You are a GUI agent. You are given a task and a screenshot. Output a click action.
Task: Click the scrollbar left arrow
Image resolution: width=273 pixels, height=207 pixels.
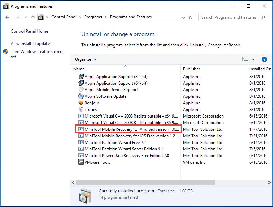click(73, 183)
